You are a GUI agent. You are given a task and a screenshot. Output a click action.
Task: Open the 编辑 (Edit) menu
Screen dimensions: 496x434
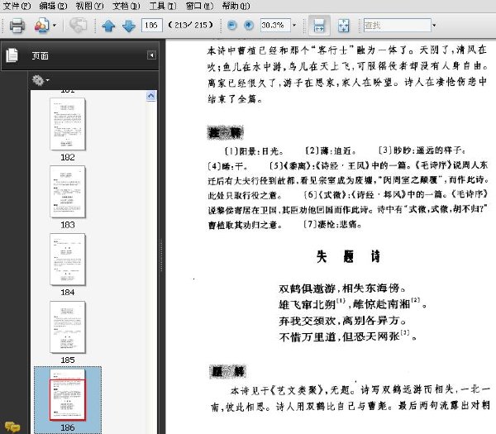pos(53,6)
